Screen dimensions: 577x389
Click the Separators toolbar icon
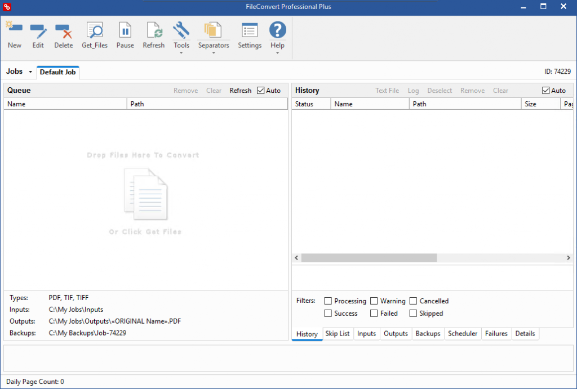pyautogui.click(x=214, y=30)
